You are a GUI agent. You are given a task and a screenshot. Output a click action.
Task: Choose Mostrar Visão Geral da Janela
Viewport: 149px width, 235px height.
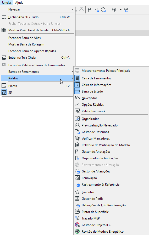(x=37, y=30)
